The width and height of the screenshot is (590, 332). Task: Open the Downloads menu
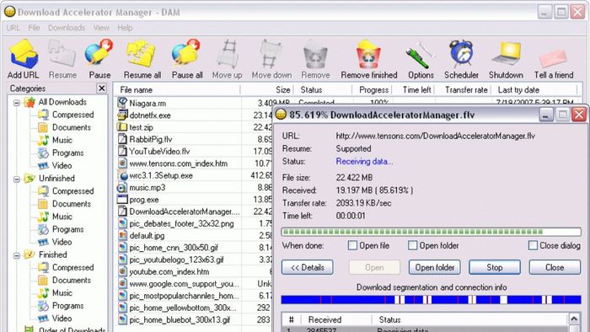(x=67, y=28)
